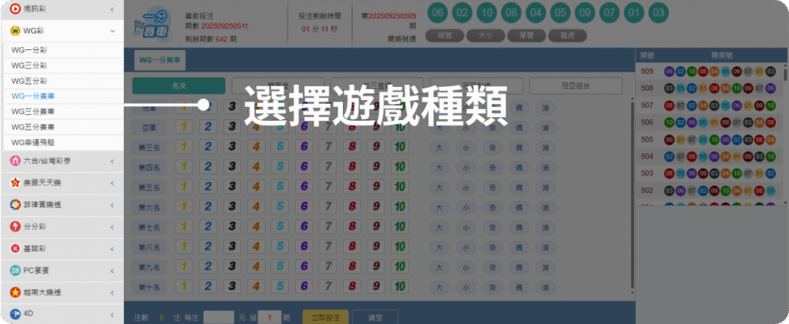This screenshot has height=324, width=789.
Task: Toggle 大 for the 第四名 row
Action: (x=439, y=167)
